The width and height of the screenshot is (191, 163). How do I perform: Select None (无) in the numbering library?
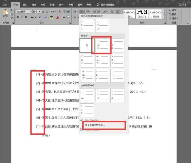(x=87, y=45)
